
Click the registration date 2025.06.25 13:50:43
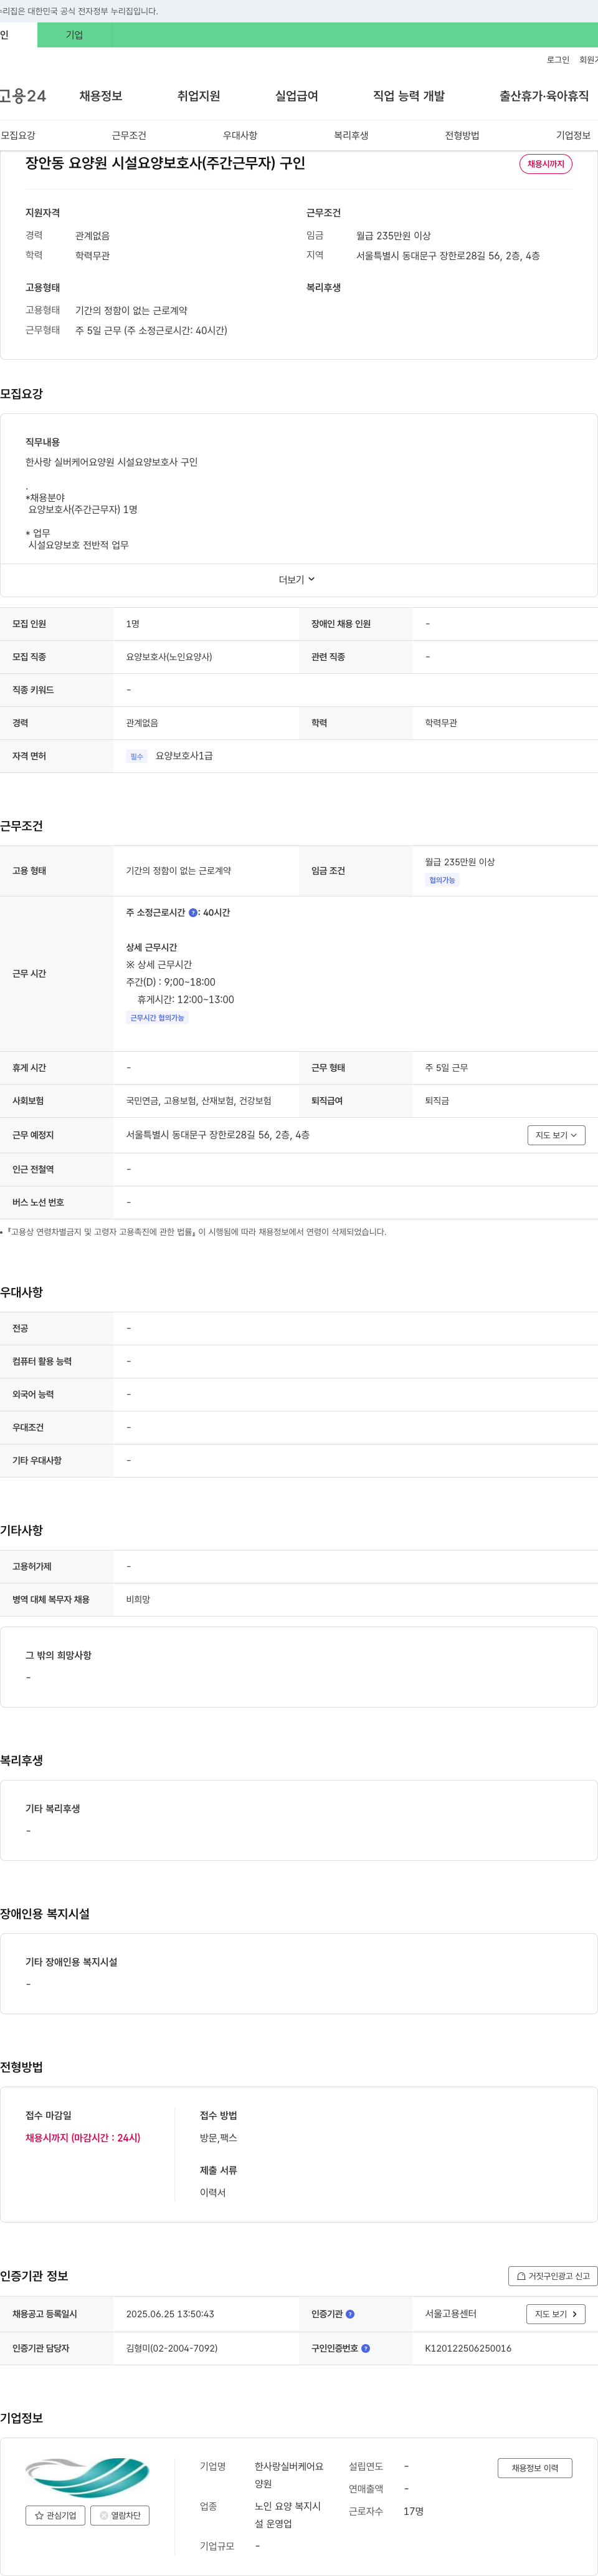(x=170, y=2314)
